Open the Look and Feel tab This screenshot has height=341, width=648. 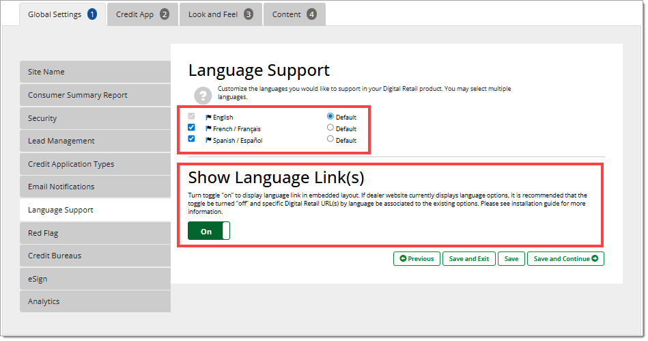pyautogui.click(x=220, y=14)
